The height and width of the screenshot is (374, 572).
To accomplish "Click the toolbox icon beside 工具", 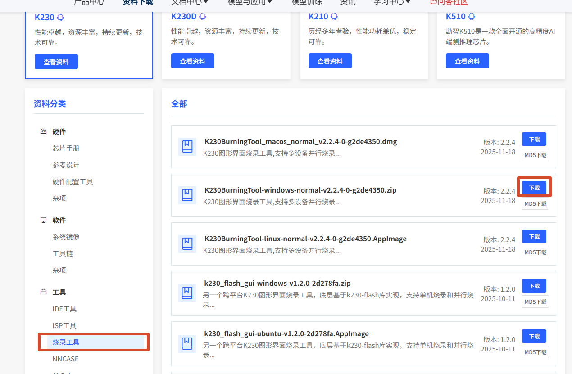I will point(43,292).
